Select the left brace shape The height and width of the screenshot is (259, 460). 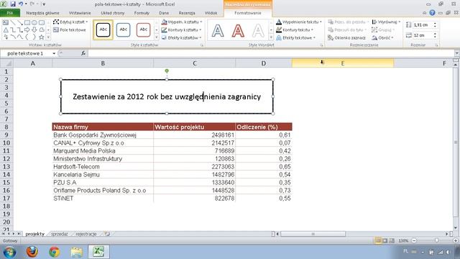coord(27,37)
